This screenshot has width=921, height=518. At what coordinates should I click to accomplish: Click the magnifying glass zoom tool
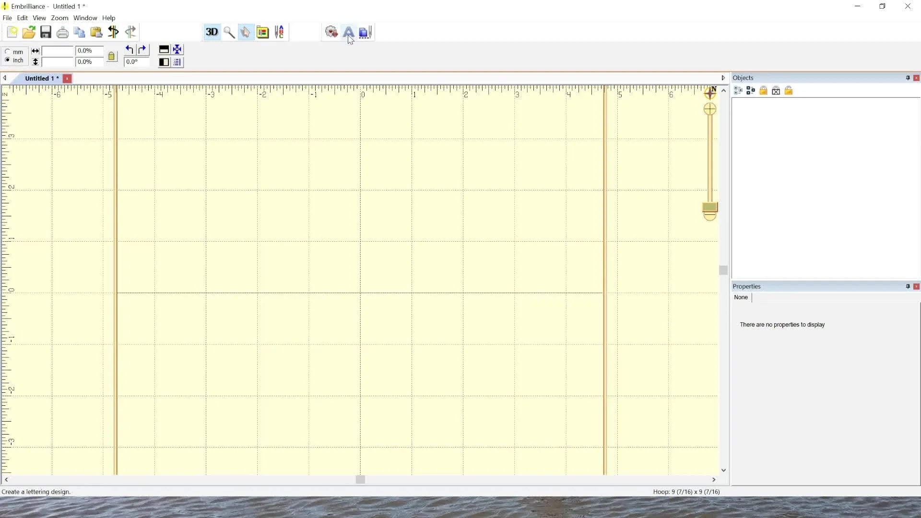click(x=229, y=32)
